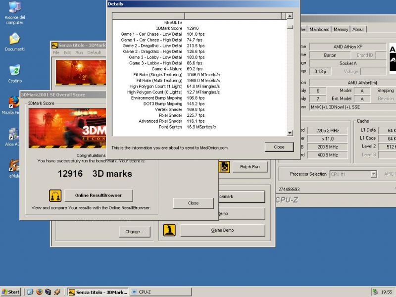Launch Internet Explorer from Quick Launch

click(30, 292)
